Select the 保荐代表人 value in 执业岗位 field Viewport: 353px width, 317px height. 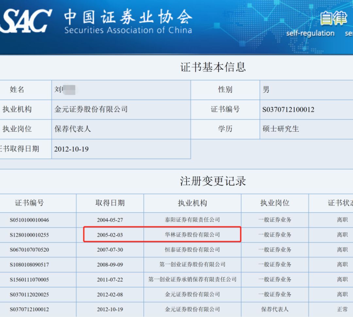coord(73,129)
